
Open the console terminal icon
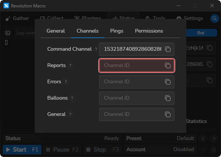point(8,33)
